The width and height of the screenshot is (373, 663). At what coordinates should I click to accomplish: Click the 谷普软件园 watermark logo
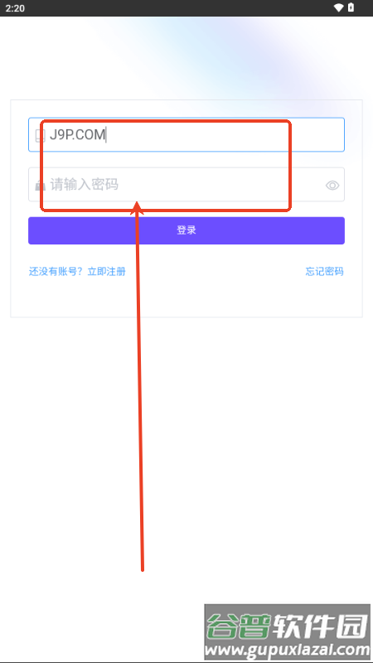(287, 627)
